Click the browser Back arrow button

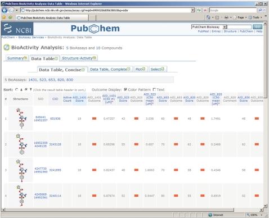(x=5, y=10)
